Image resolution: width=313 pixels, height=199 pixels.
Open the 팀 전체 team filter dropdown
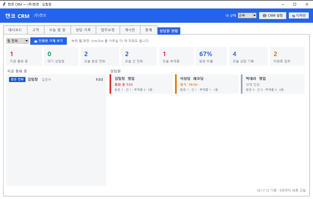(18, 41)
